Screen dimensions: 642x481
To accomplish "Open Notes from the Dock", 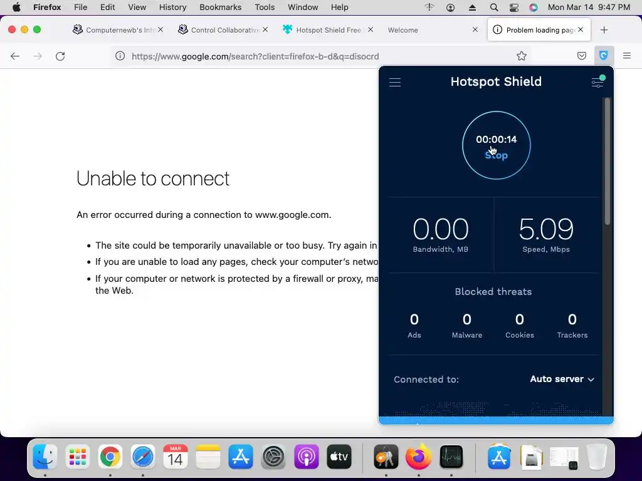I will pyautogui.click(x=208, y=457).
